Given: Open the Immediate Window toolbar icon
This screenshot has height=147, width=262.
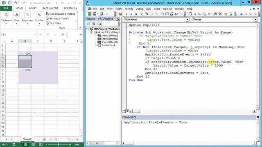Looking at the screenshot, I should tap(167, 14).
